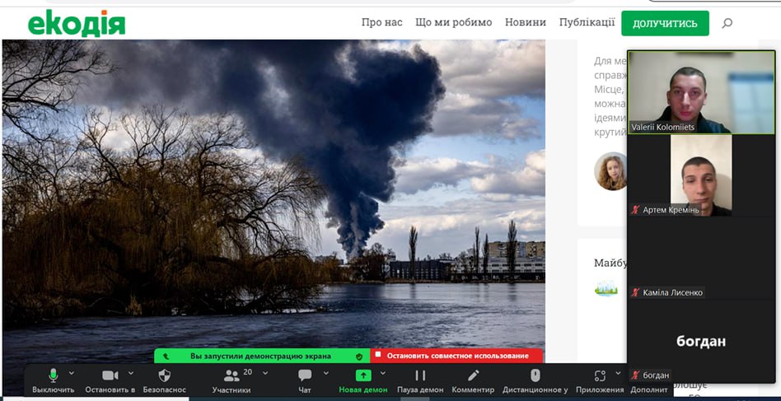Select Valerii Kolomiiets video tile
781x401 pixels.
tap(701, 92)
